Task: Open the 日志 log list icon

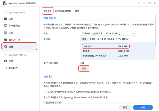Action: pos(6,33)
